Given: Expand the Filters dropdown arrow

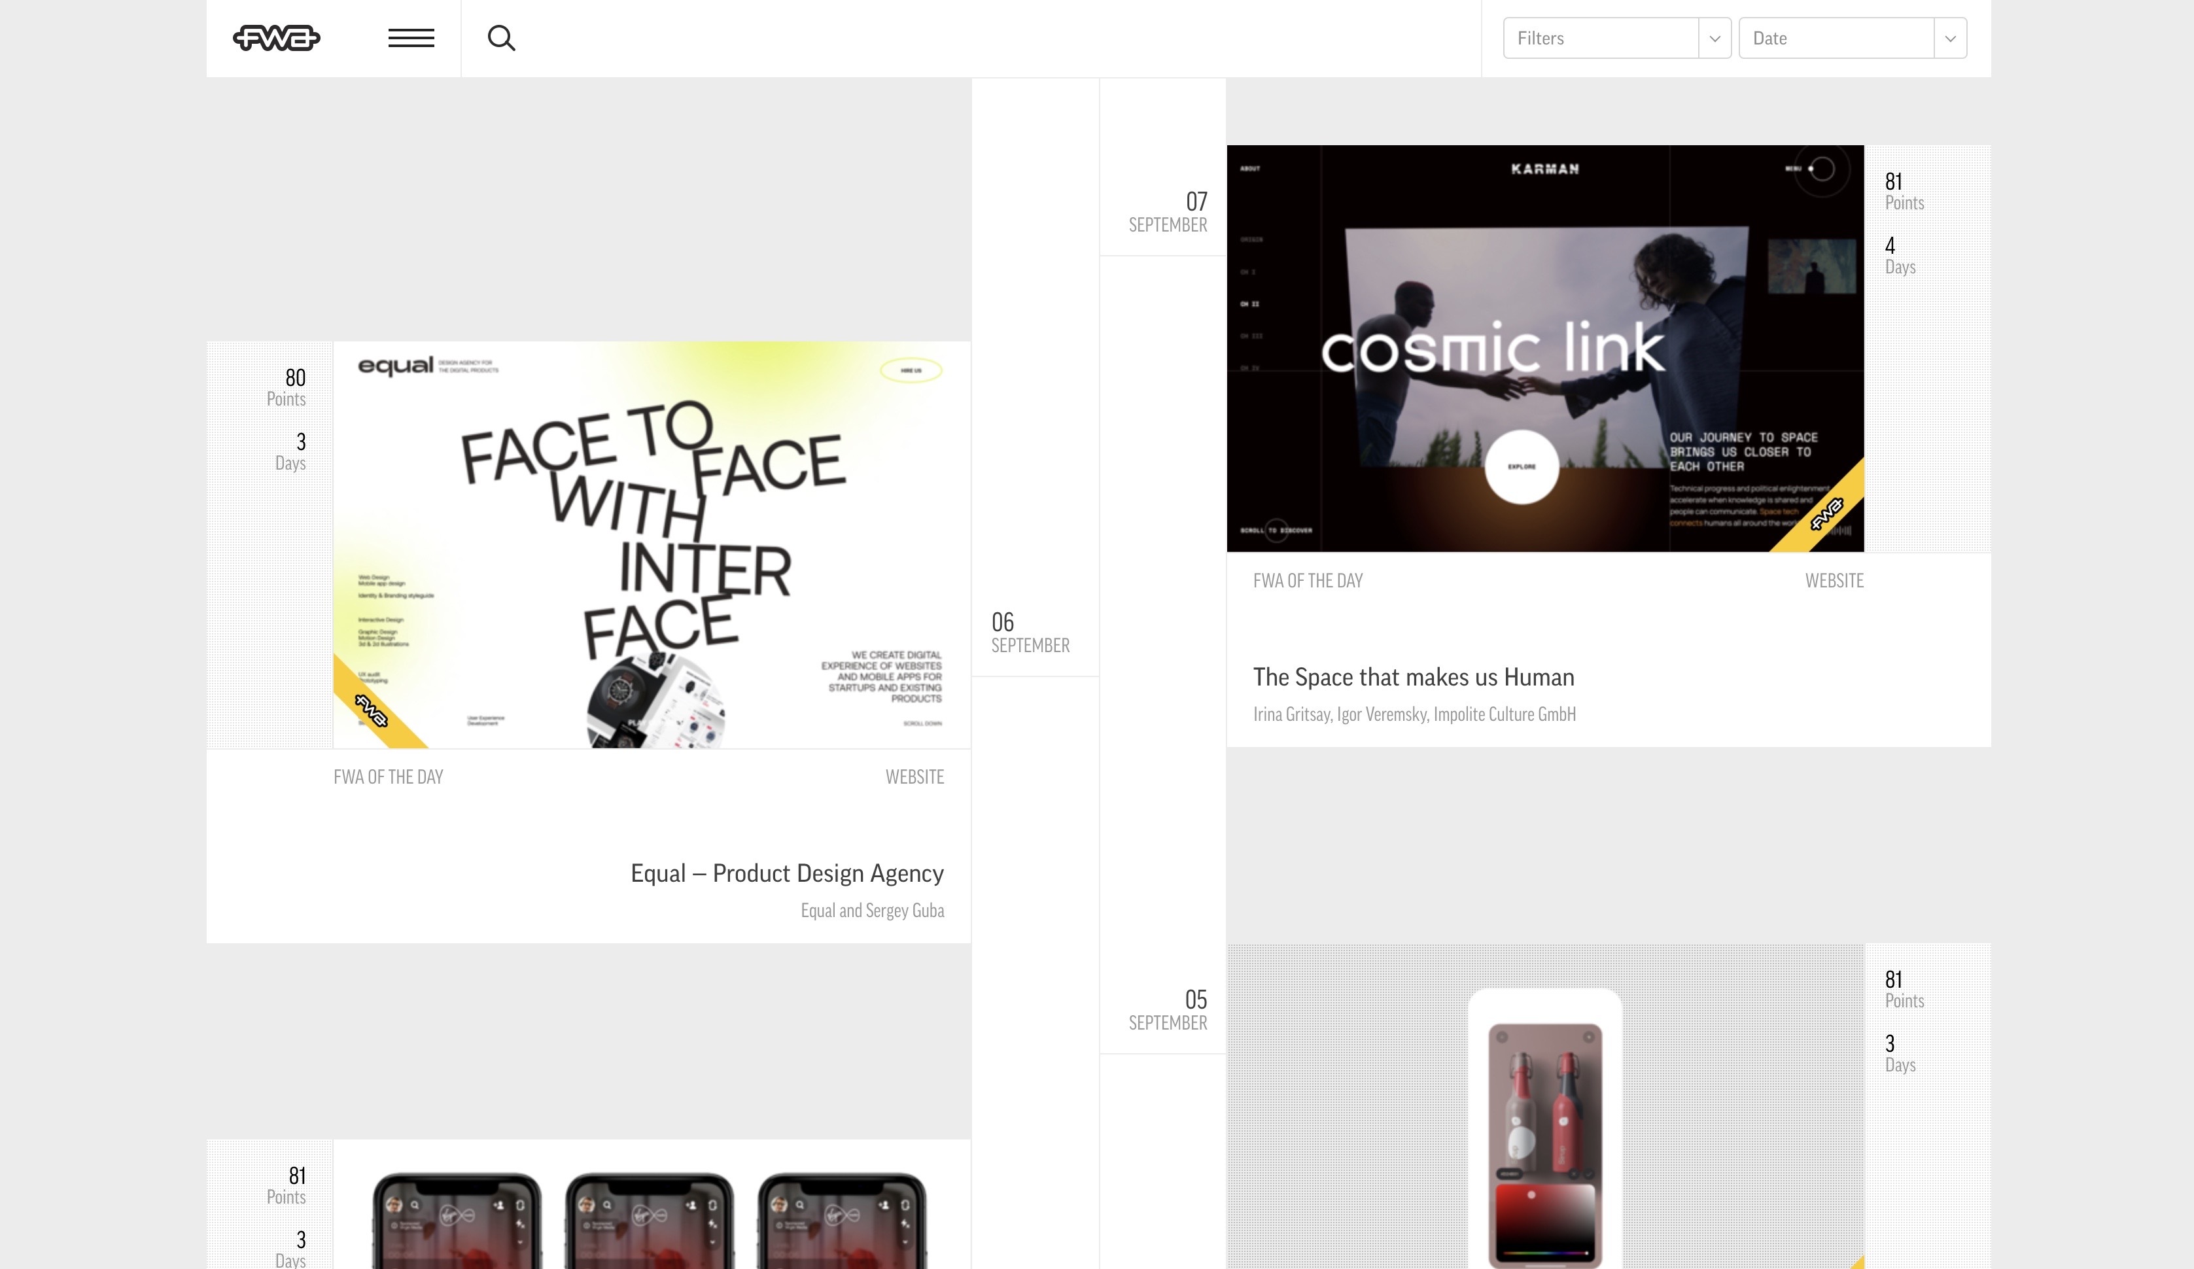Looking at the screenshot, I should (1715, 39).
